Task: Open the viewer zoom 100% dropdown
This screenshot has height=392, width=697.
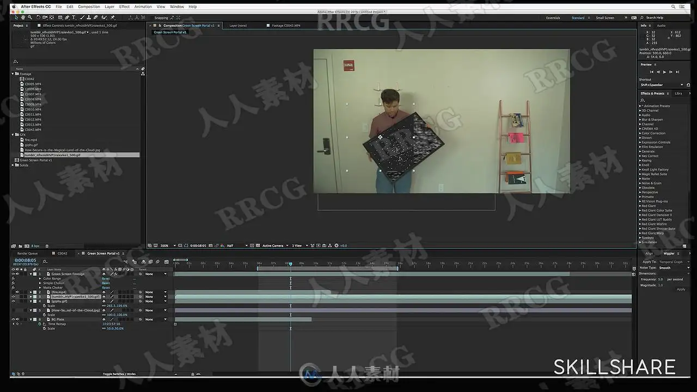Action: pyautogui.click(x=167, y=246)
